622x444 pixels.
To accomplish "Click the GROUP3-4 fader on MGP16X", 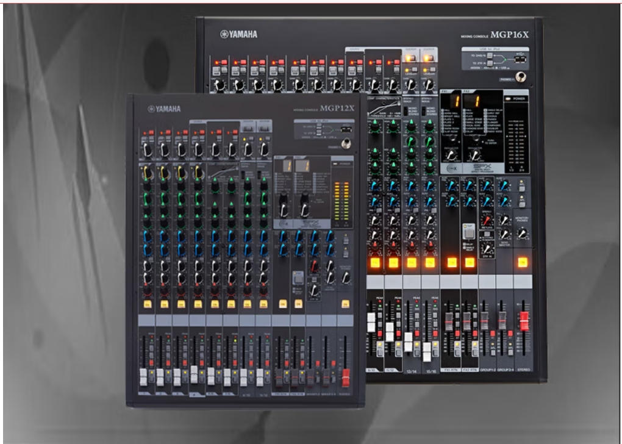I will click(502, 321).
